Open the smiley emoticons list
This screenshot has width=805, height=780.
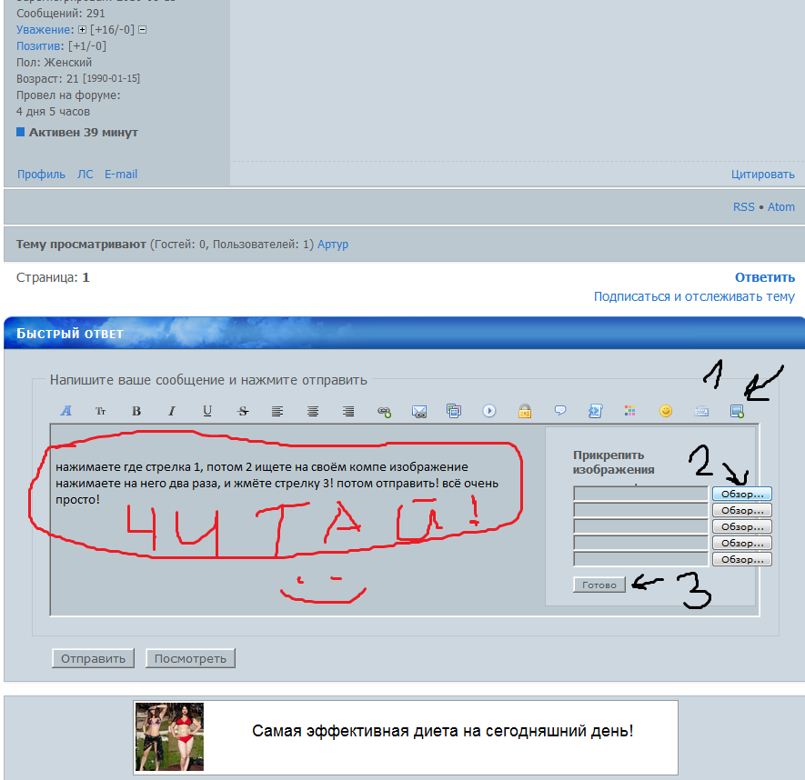coord(666,411)
